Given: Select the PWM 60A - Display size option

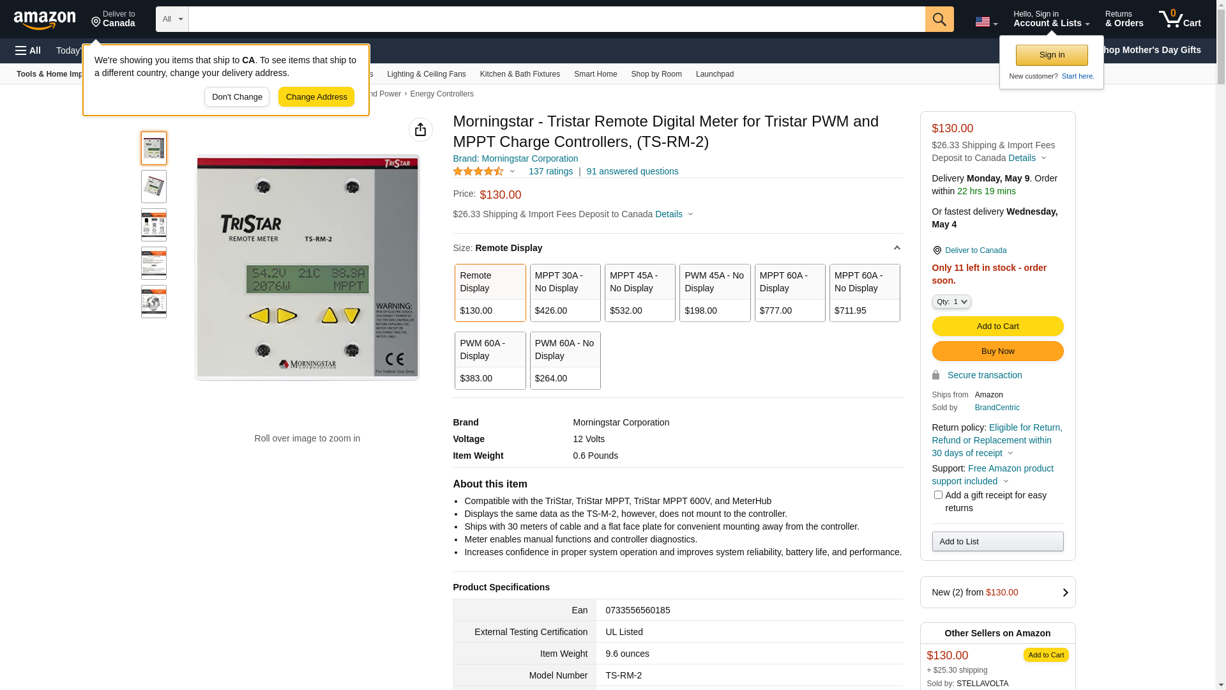Looking at the screenshot, I should [x=490, y=360].
